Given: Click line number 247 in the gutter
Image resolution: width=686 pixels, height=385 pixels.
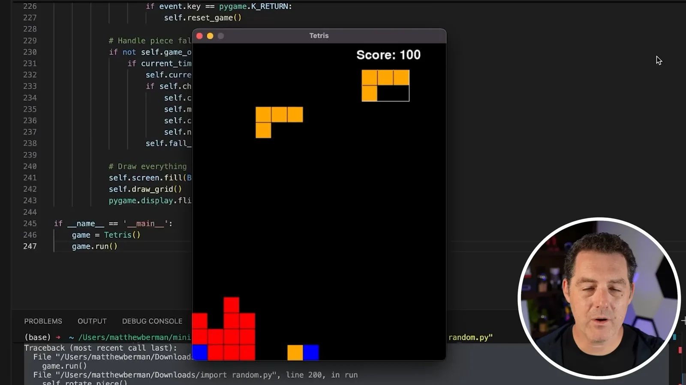Looking at the screenshot, I should (x=30, y=246).
